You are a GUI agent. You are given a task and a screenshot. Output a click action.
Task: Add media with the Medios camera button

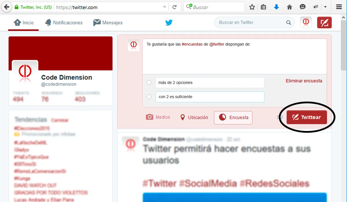(158, 117)
